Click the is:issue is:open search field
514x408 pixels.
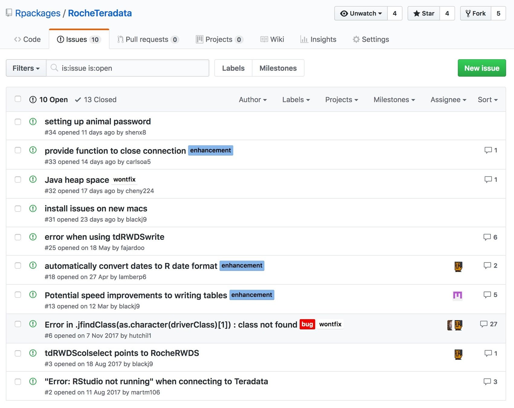pos(133,68)
